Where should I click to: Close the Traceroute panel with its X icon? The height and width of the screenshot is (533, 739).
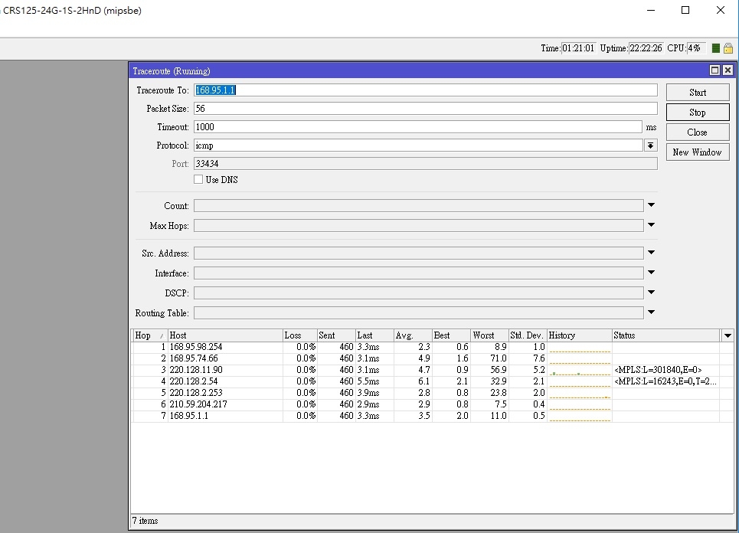pos(728,70)
